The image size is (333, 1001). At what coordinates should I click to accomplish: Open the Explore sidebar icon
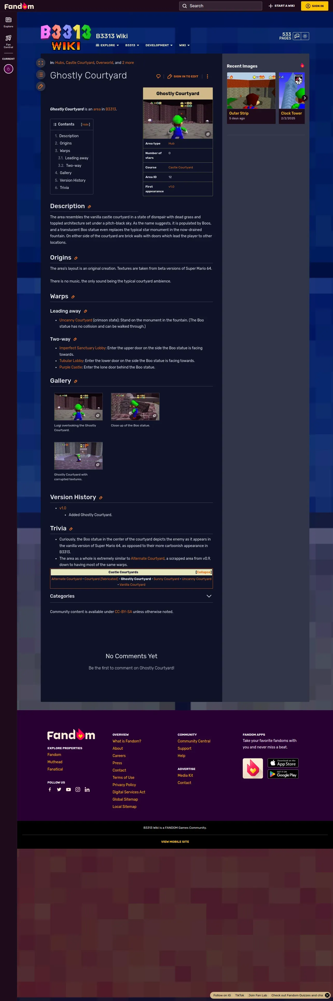click(x=9, y=22)
